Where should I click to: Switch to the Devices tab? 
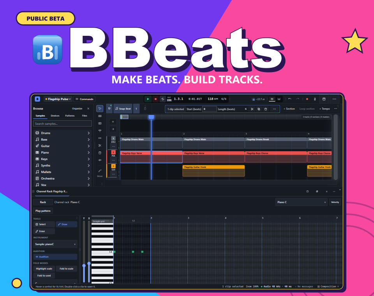tap(55, 116)
